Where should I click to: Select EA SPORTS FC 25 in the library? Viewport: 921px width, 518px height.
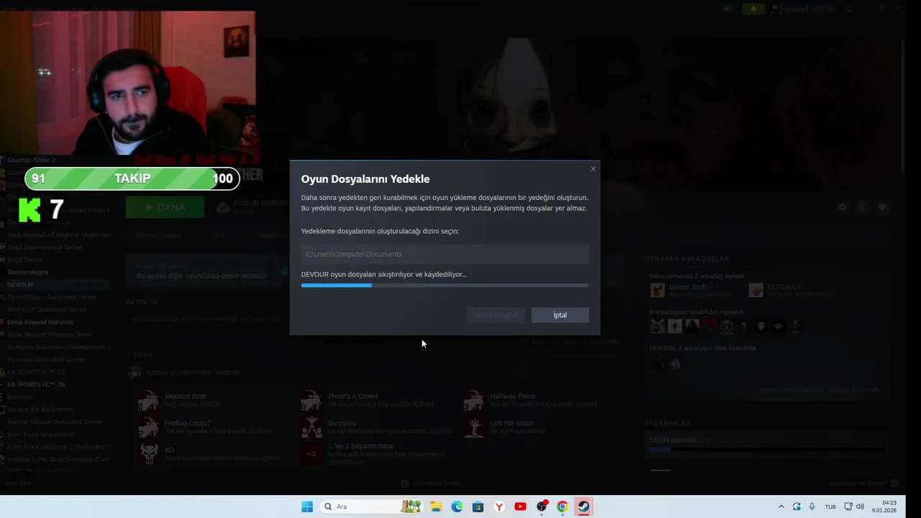36,372
